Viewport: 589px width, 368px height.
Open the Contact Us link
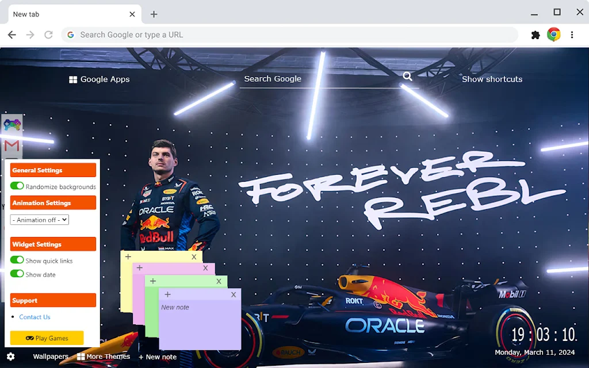pos(35,317)
